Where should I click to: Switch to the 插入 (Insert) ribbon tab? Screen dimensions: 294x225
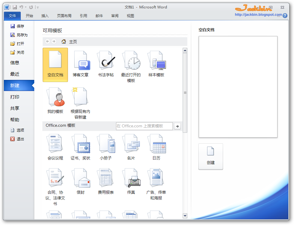click(45, 16)
